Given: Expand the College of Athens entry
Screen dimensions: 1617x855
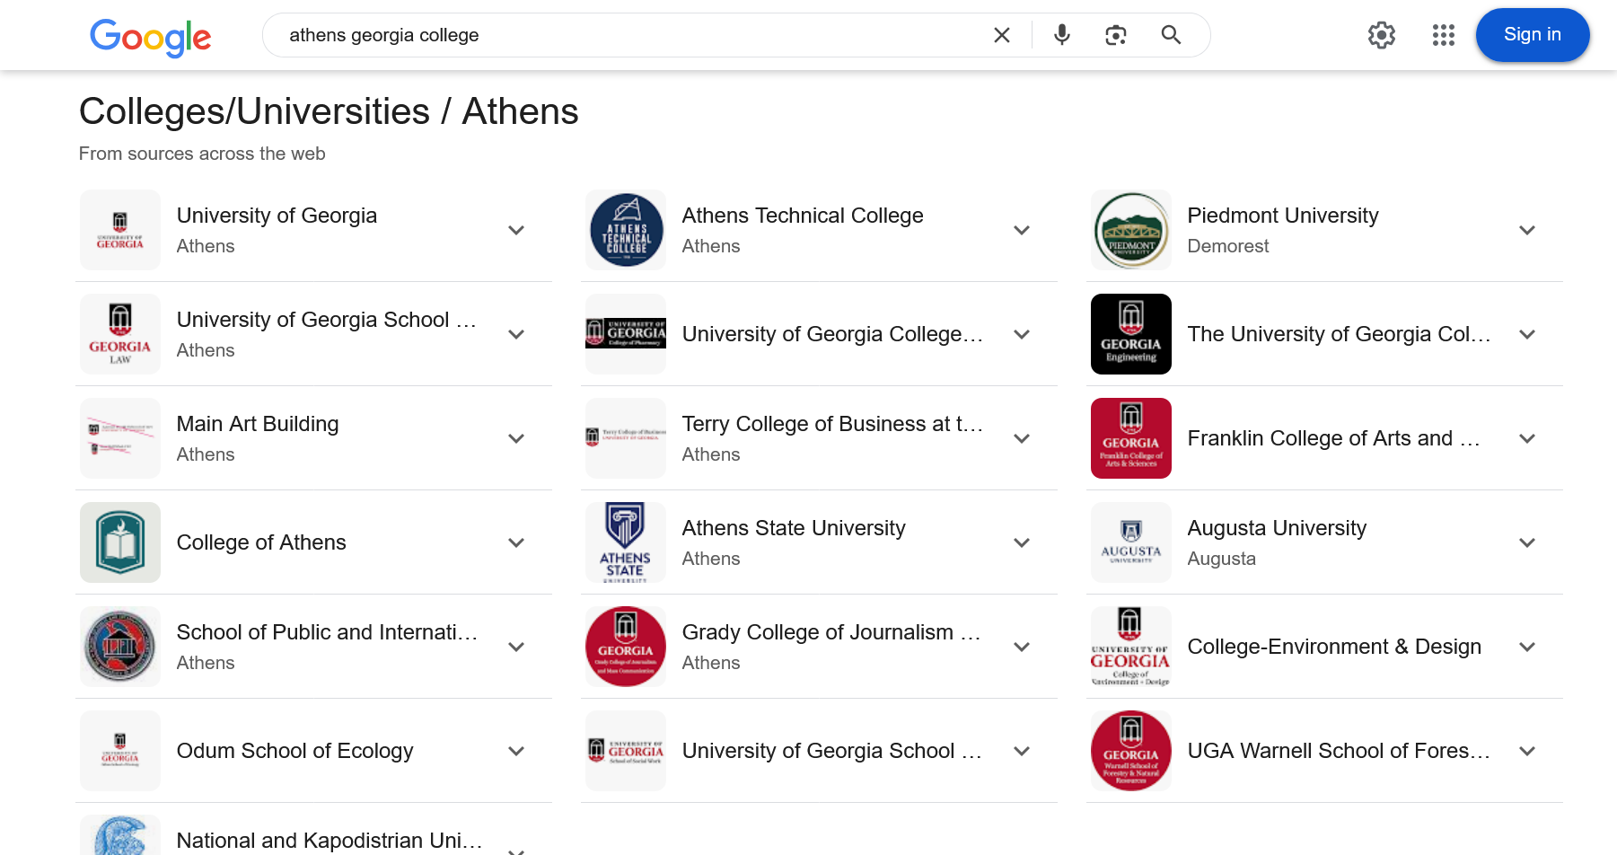Looking at the screenshot, I should 516,542.
